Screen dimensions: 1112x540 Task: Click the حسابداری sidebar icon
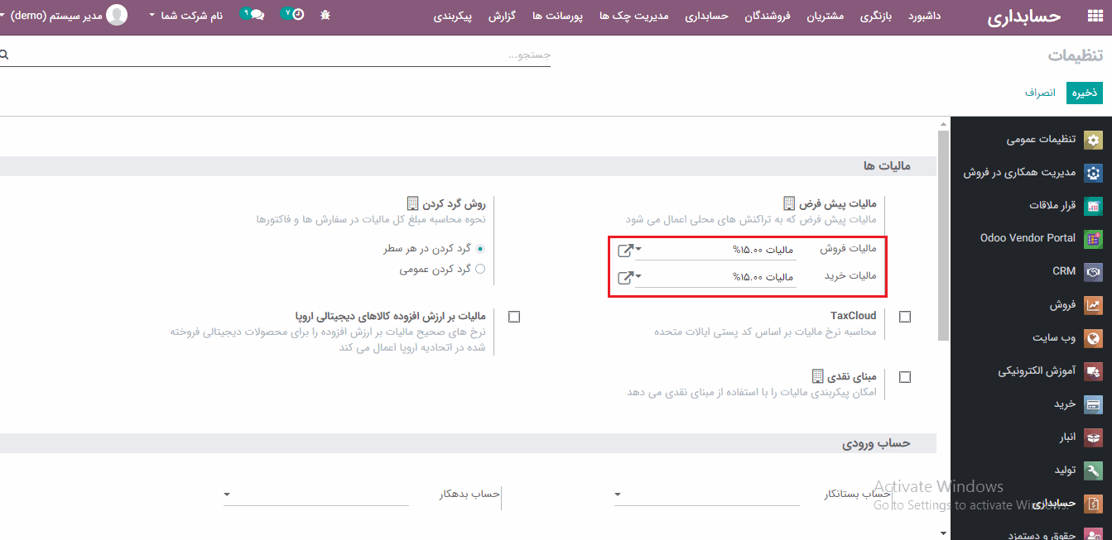tap(1094, 504)
